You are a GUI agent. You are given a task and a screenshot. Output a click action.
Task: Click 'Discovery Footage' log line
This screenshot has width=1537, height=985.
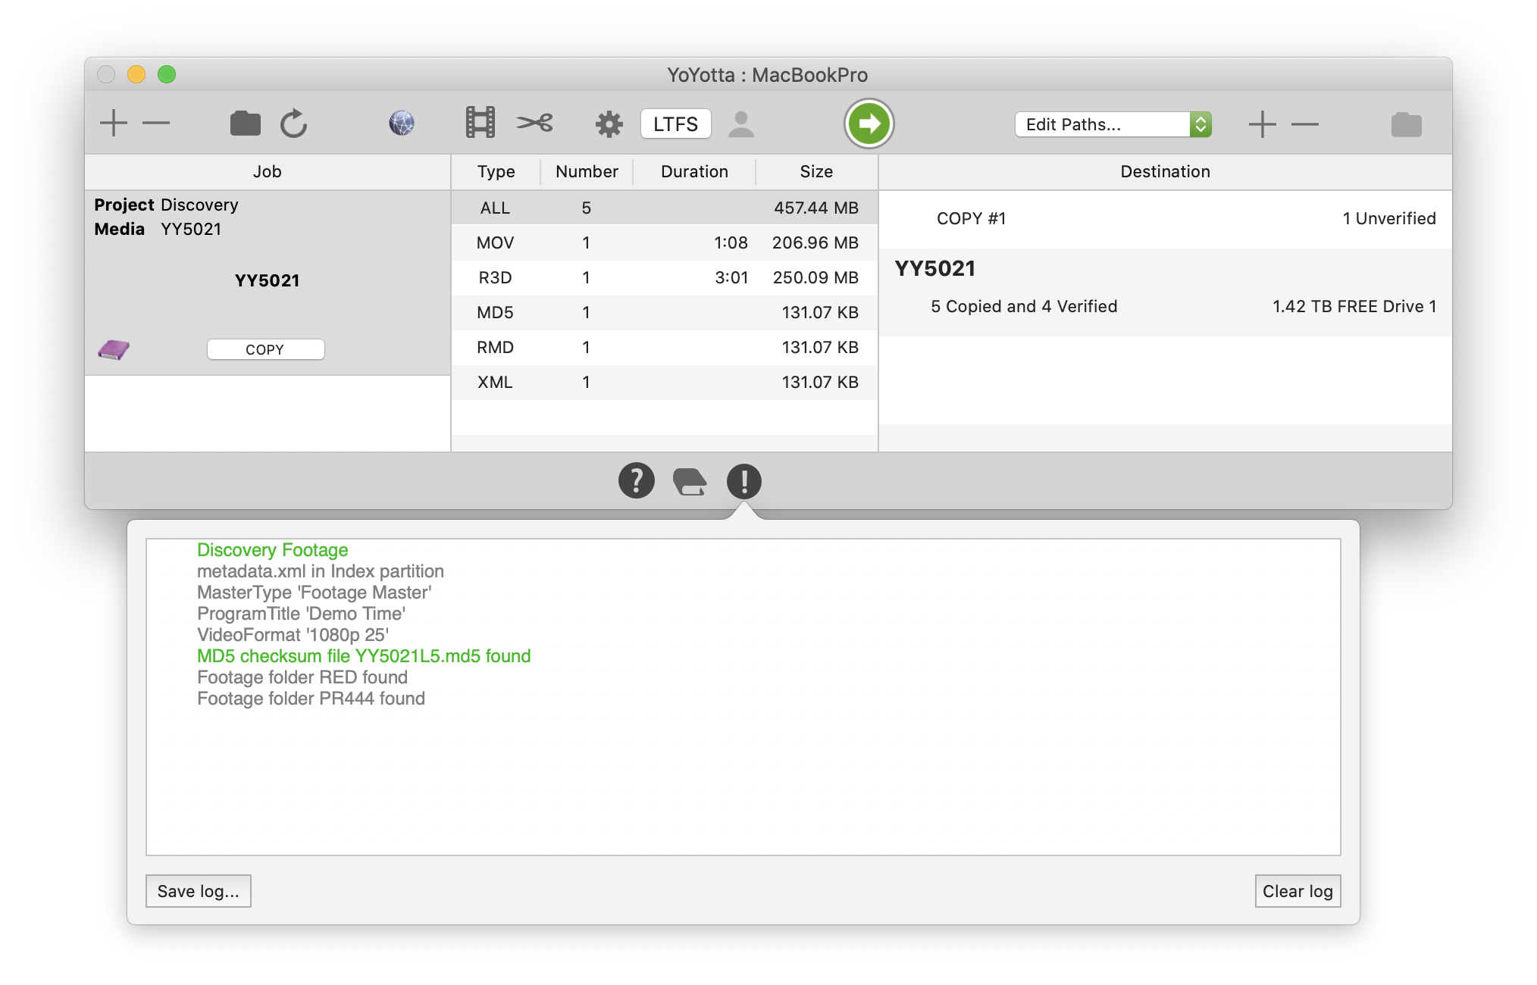tap(273, 550)
